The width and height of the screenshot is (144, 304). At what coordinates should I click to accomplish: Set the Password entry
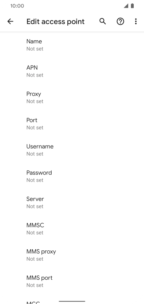point(72,176)
